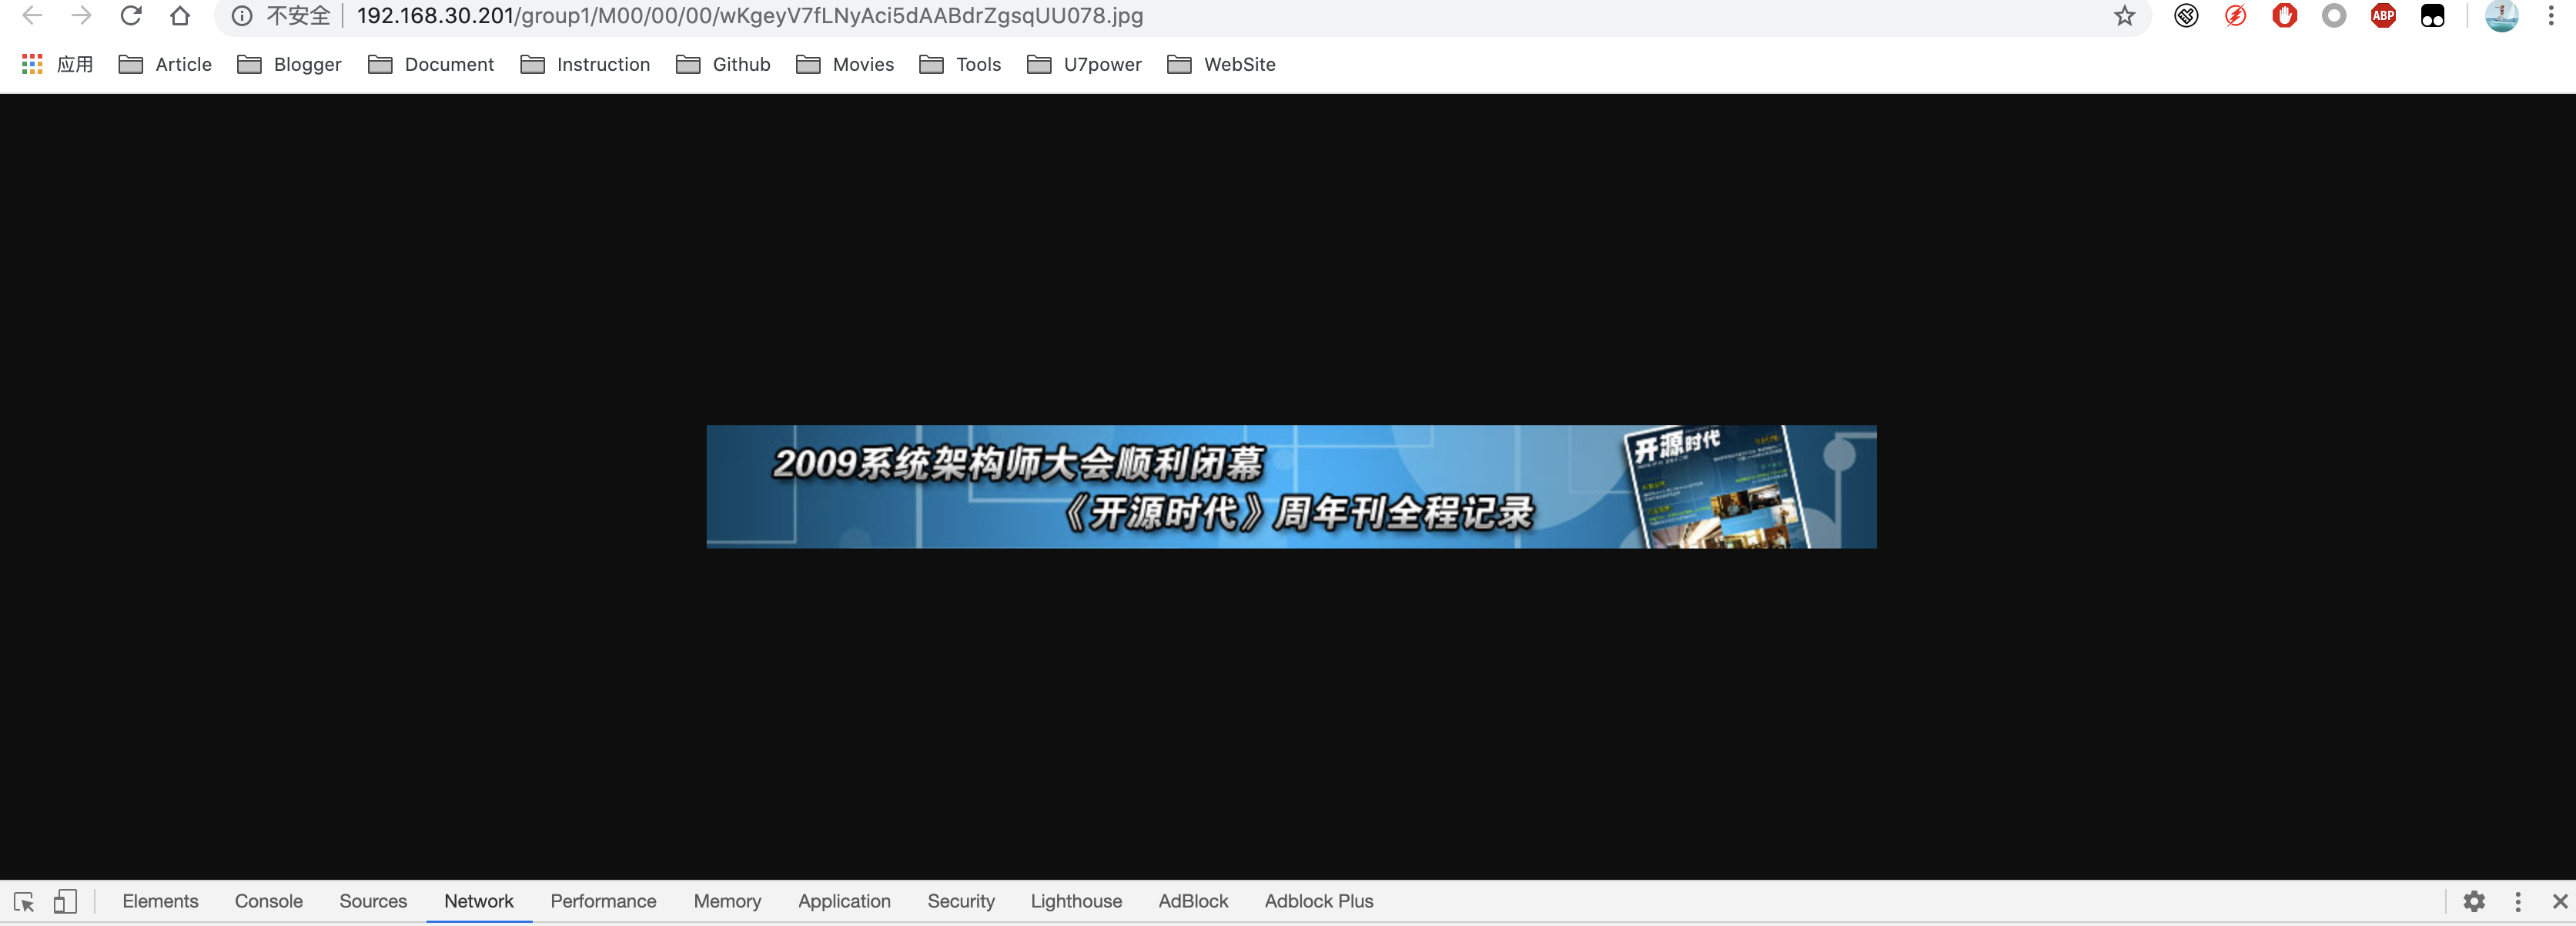The height and width of the screenshot is (926, 2576).
Task: Open the DevTools settings gear
Action: (2474, 901)
